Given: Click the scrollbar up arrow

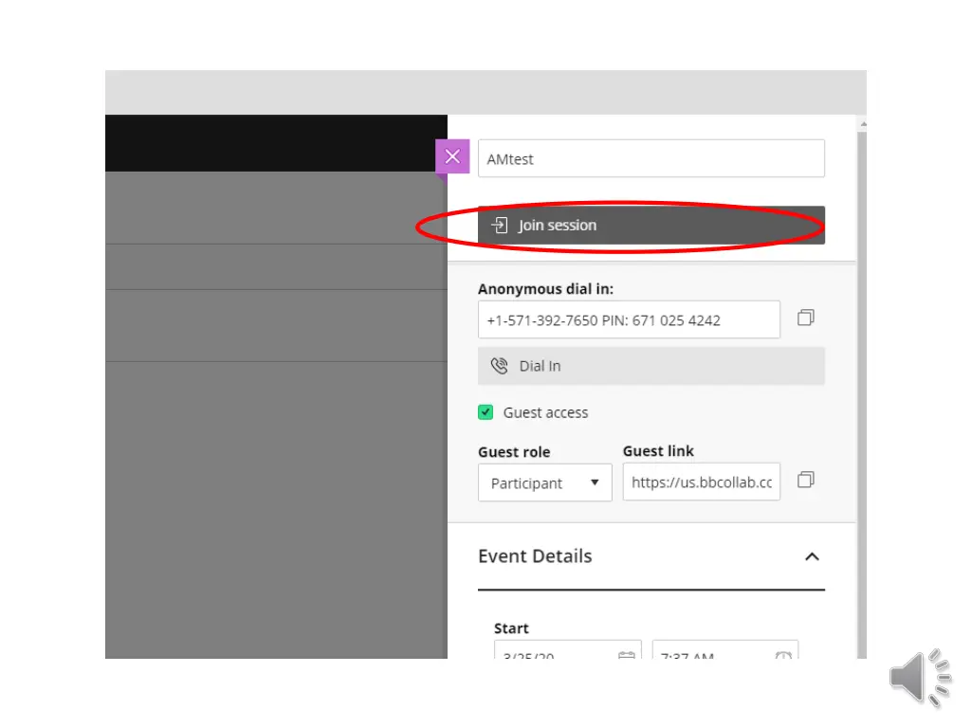Looking at the screenshot, I should pos(863,124).
